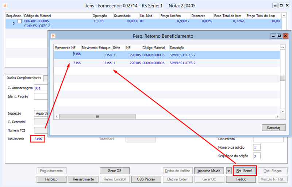Click the Dados de Análise button
This screenshot has height=187, width=292.
coord(177,171)
